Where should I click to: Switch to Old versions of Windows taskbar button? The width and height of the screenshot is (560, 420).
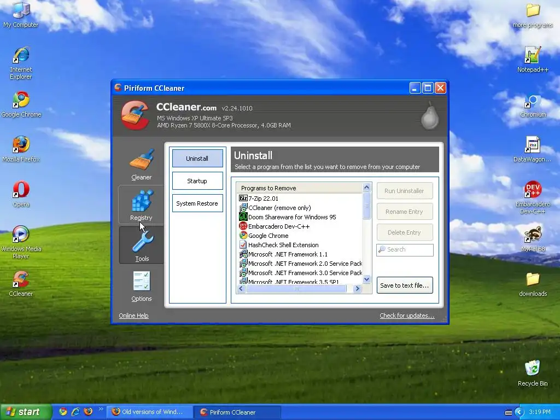pos(150,412)
